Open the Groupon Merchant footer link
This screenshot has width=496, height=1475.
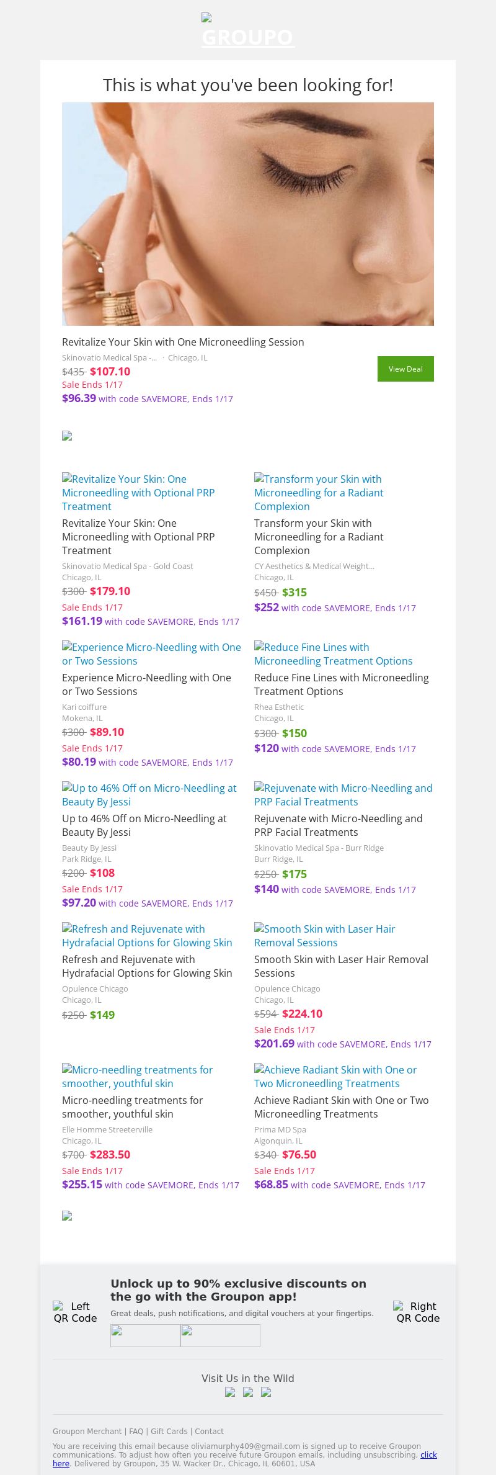(x=87, y=1431)
